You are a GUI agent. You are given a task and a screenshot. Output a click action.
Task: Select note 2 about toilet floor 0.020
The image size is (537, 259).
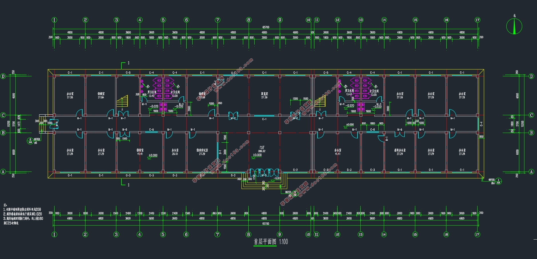[x=23, y=214]
